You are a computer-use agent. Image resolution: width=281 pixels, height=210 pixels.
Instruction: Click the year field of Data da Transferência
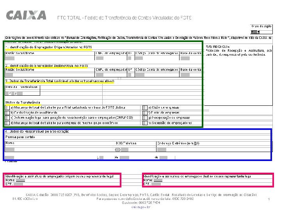[x=20, y=93]
